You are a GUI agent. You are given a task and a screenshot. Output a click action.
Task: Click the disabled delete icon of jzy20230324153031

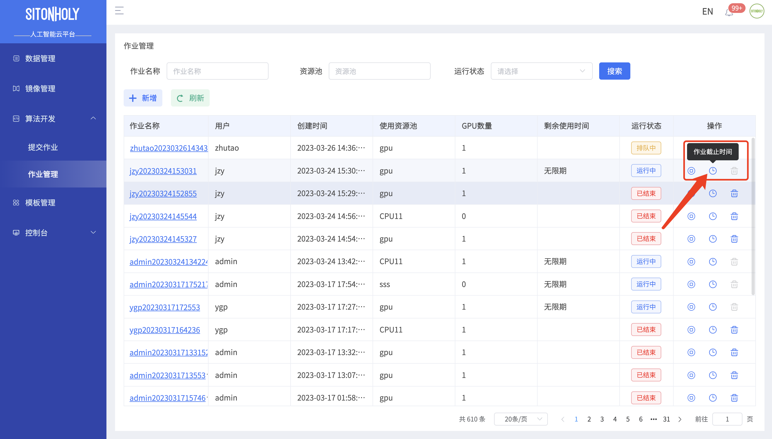point(734,171)
